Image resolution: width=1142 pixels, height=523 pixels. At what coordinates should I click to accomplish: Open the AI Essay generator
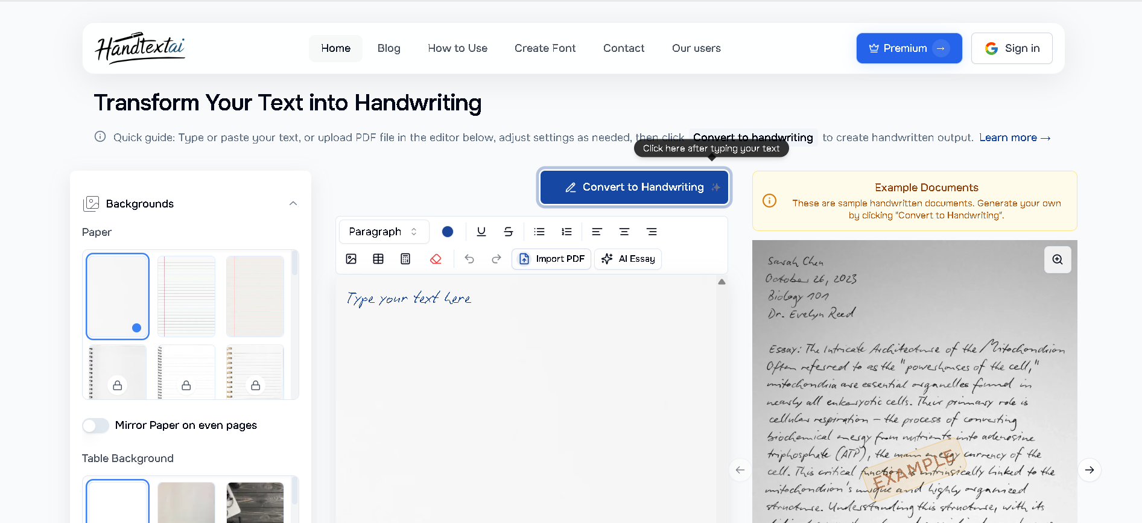[628, 259]
